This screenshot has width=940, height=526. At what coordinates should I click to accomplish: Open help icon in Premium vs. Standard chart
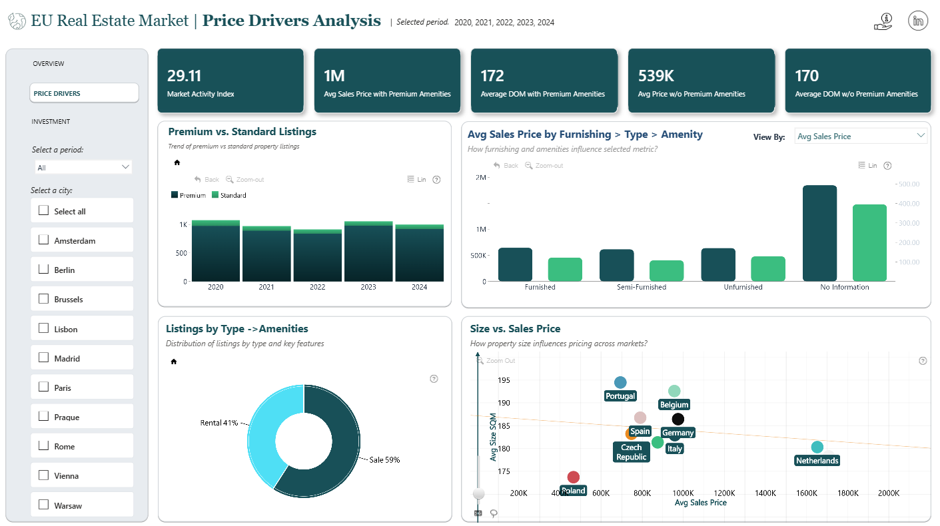(x=436, y=180)
